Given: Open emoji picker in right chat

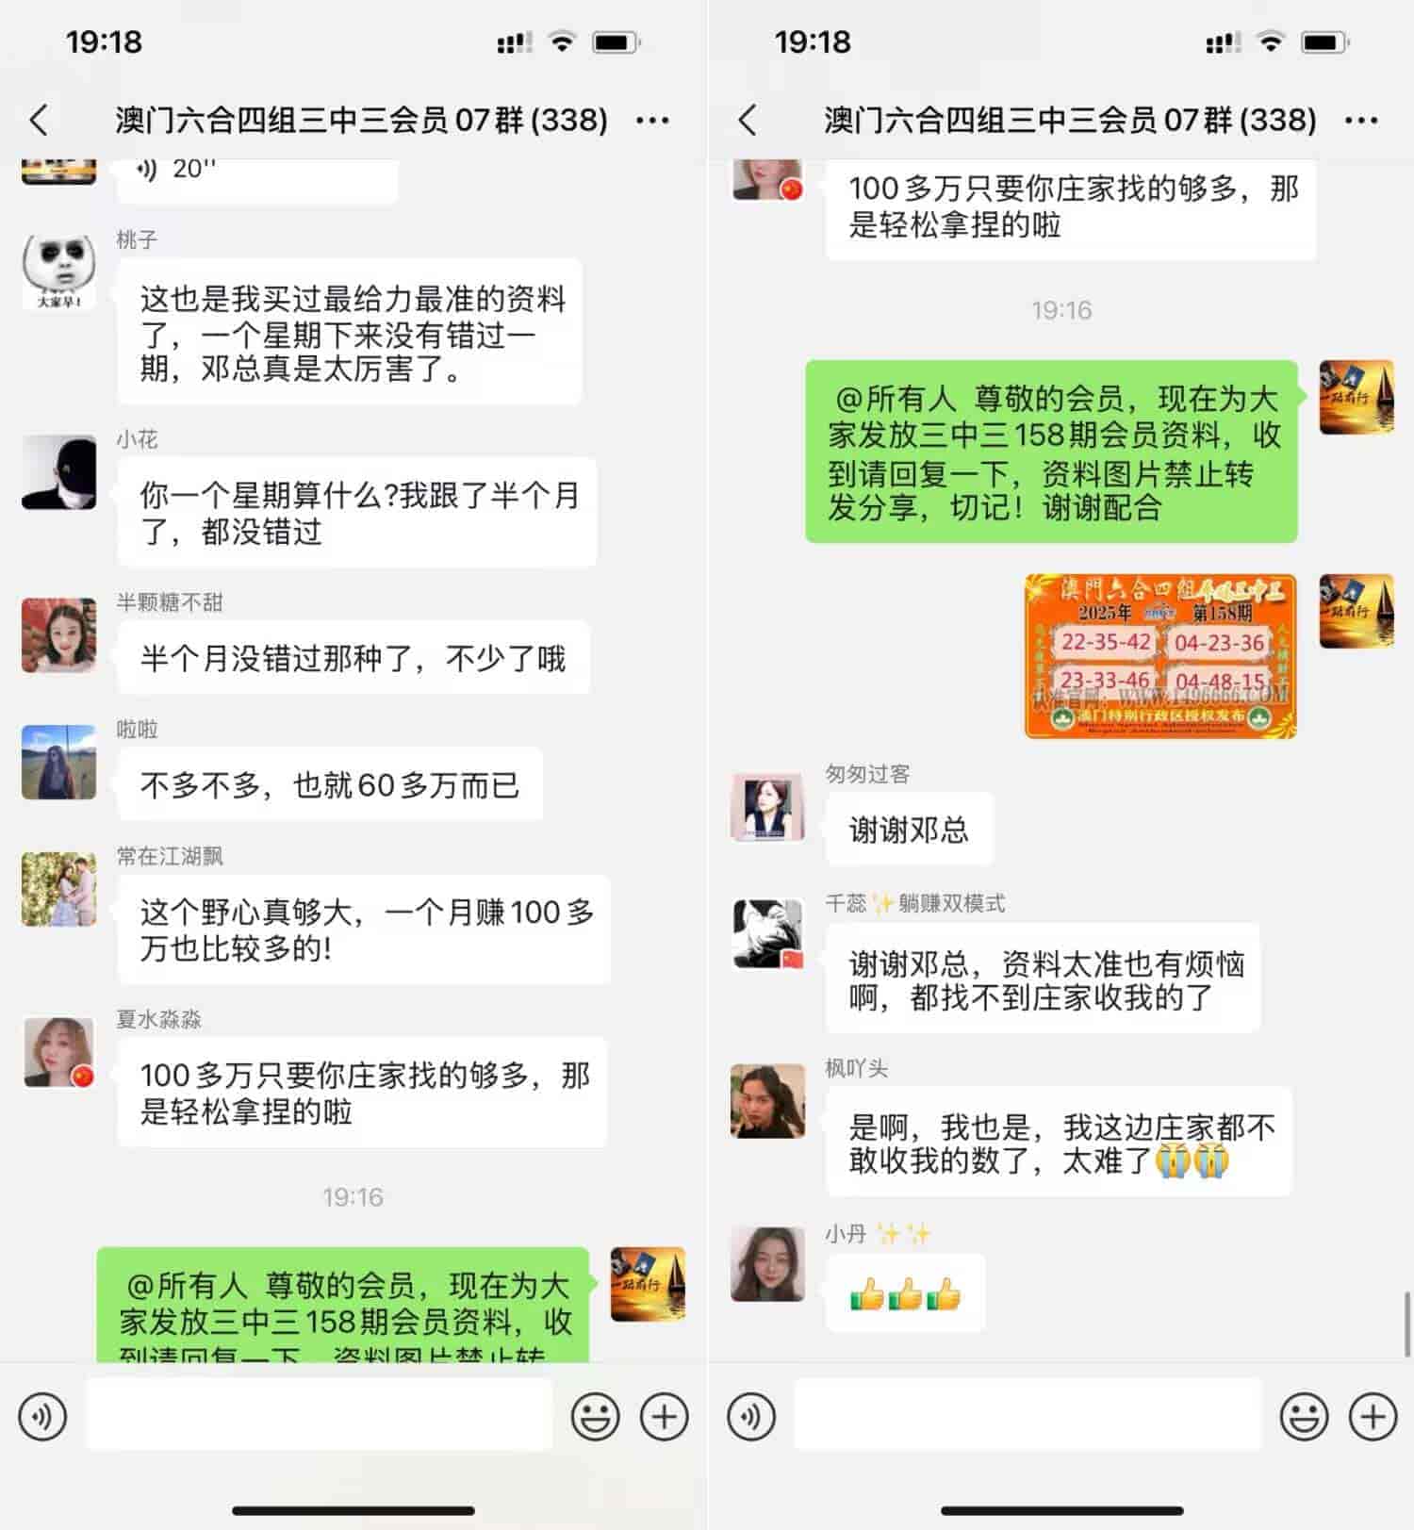Looking at the screenshot, I should 1305,1416.
